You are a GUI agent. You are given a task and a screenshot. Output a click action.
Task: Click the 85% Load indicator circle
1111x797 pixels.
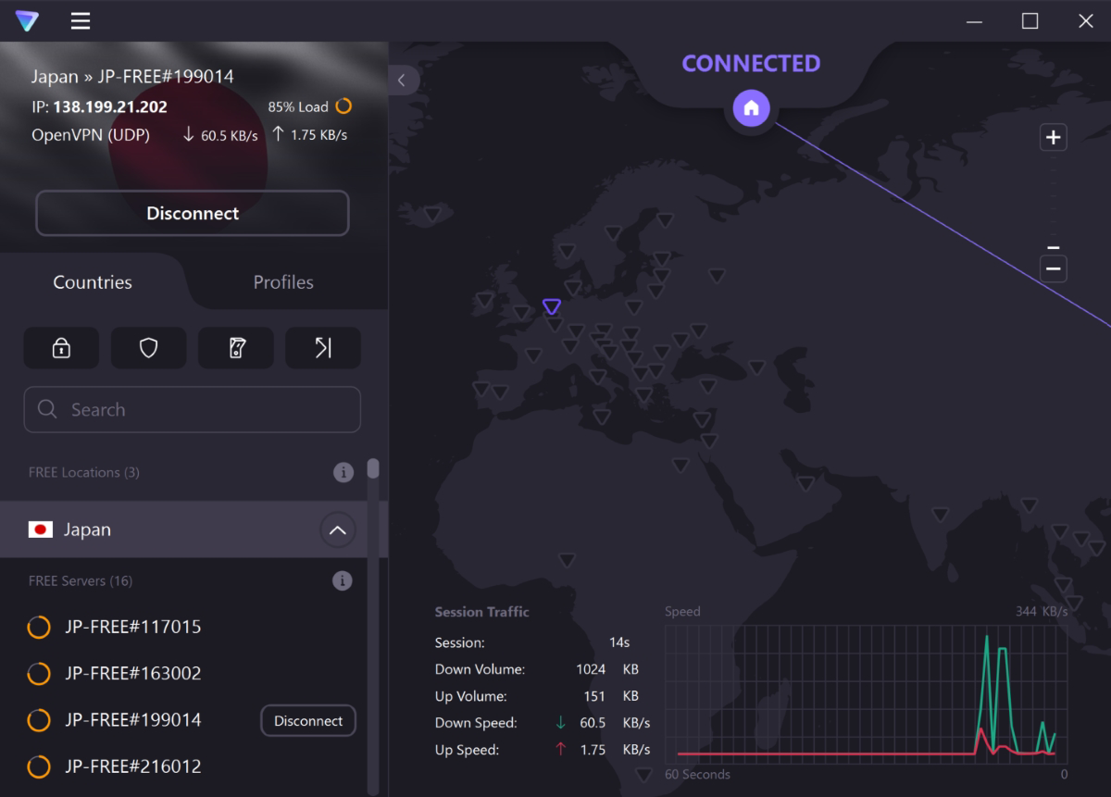[x=343, y=106]
